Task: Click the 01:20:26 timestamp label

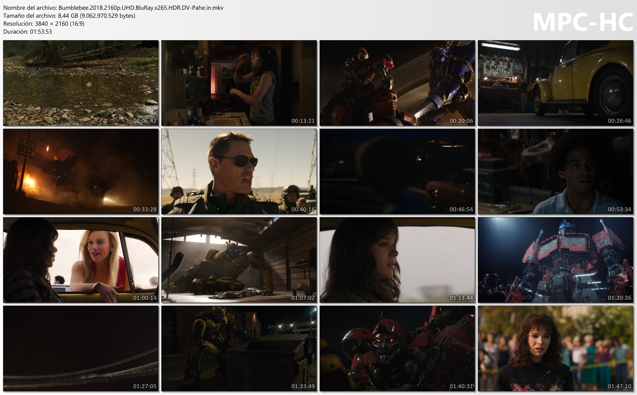Action: coord(619,298)
